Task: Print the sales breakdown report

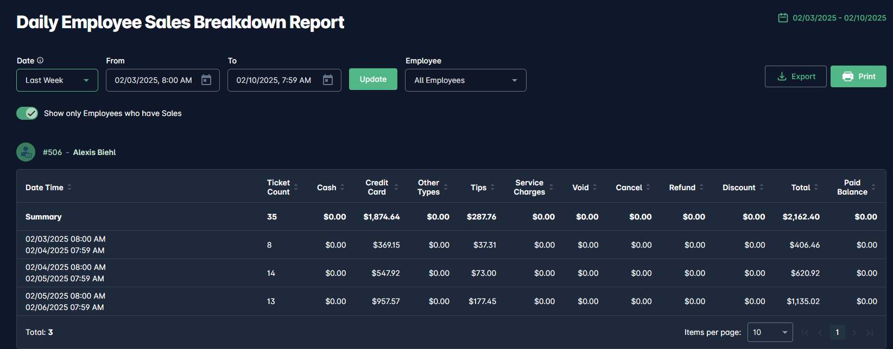Action: coord(858,76)
